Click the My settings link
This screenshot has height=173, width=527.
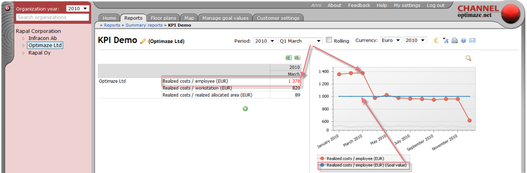point(407,5)
